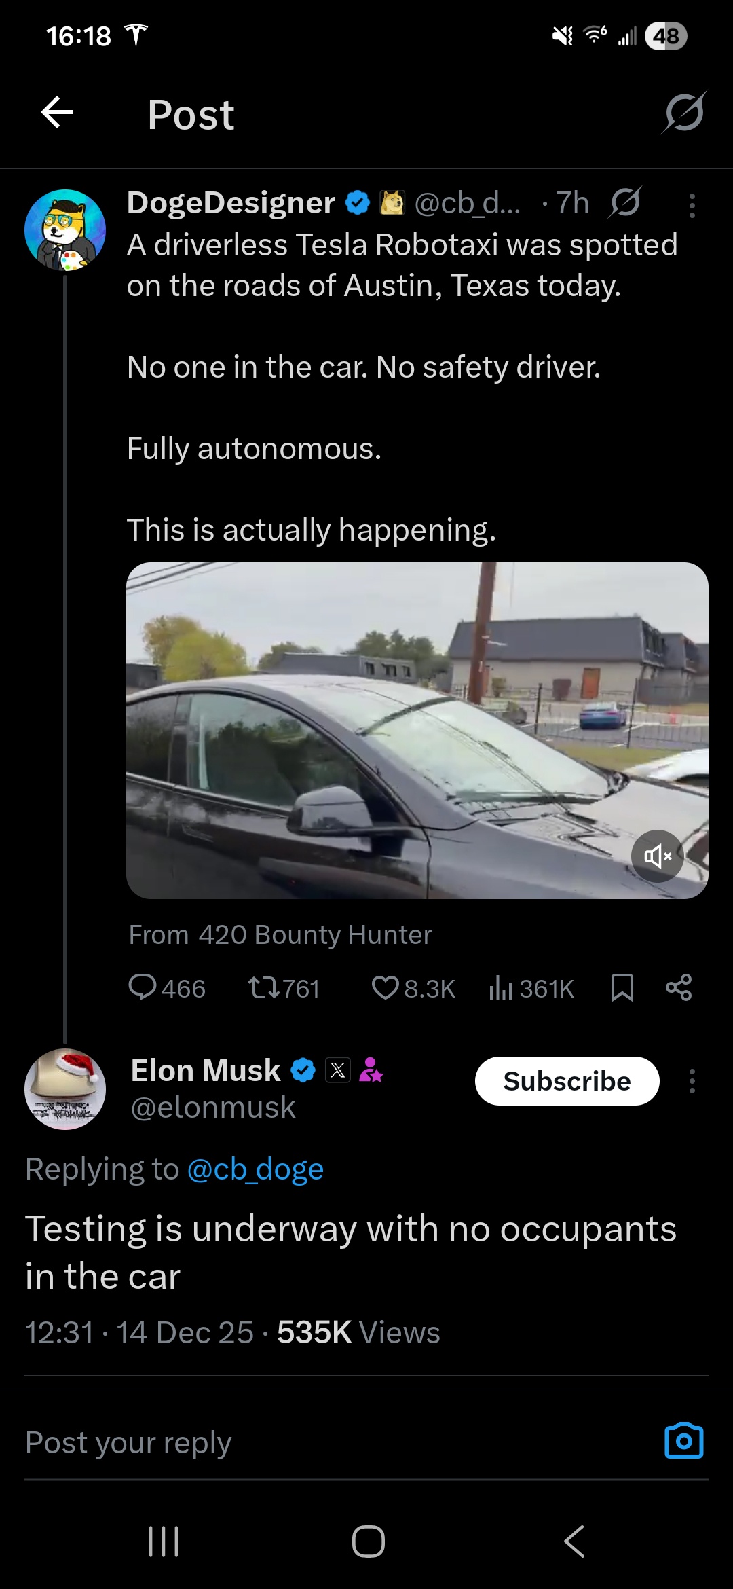This screenshot has width=733, height=1589.
Task: Open Grok icon in the Post header
Action: [684, 113]
